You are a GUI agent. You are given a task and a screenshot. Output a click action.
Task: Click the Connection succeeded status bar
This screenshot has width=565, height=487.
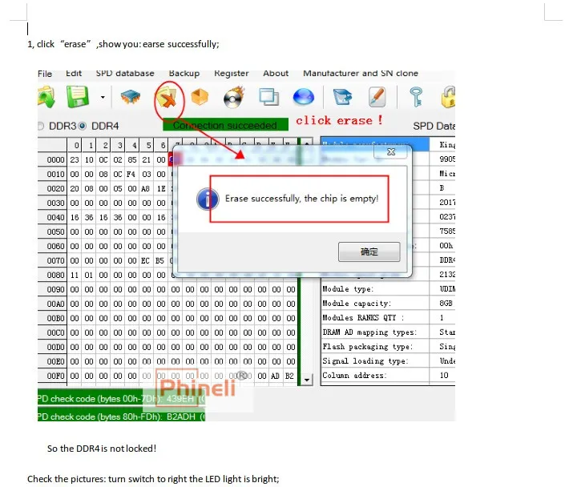(225, 125)
